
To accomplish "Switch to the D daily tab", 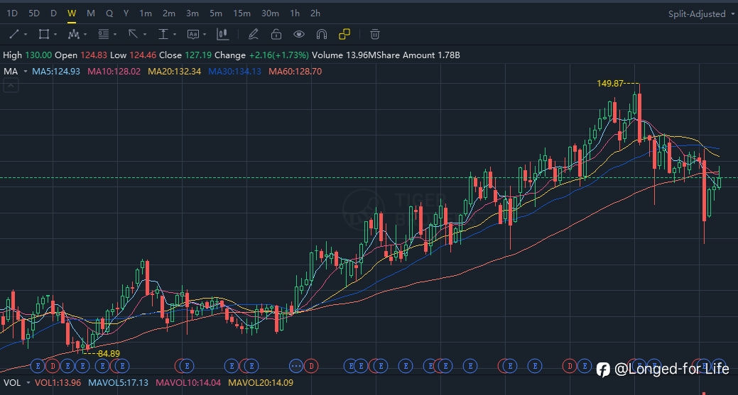I will [x=54, y=13].
